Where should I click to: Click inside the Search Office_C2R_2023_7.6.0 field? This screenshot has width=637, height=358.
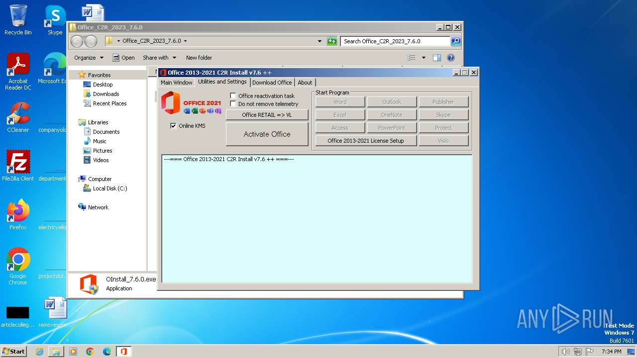396,41
